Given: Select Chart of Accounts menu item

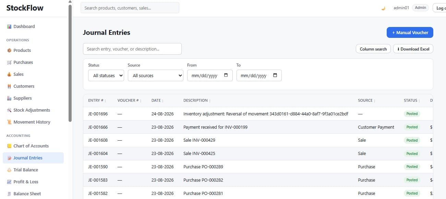Looking at the screenshot, I should point(33,146).
